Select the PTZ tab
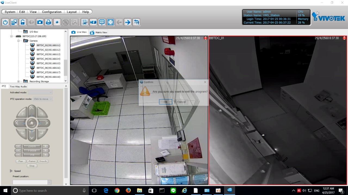 coord(4,86)
